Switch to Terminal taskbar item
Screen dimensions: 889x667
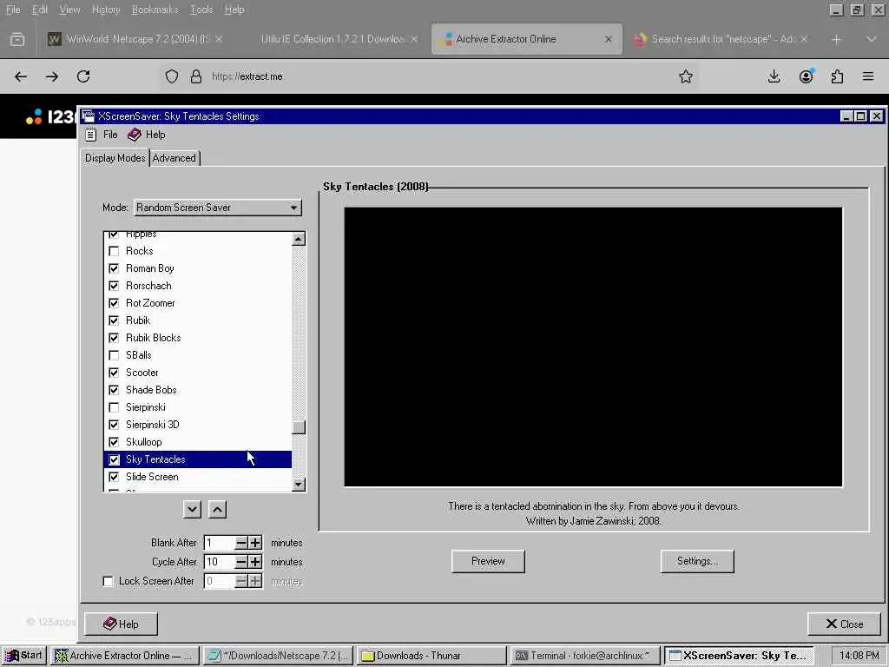click(585, 656)
